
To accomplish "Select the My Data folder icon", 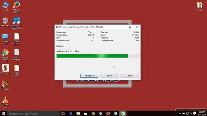I will click(x=200, y=6).
